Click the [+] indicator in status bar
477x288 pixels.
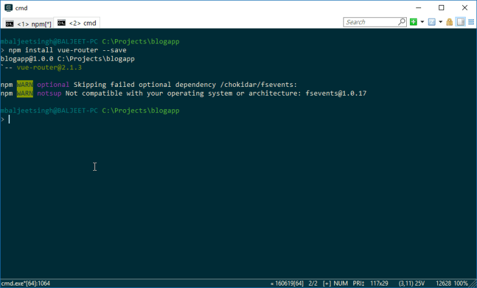coord(327,283)
